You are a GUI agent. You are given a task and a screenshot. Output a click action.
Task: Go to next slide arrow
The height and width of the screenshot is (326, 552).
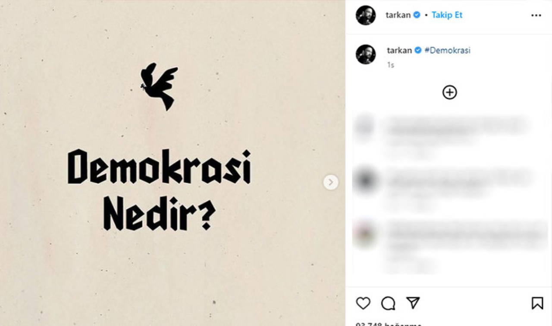tap(331, 182)
